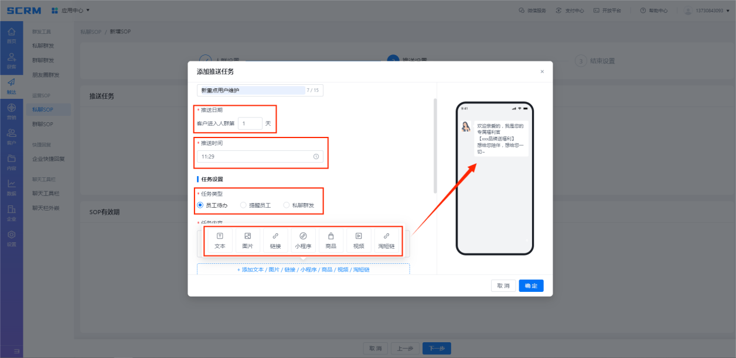Open 触达 in the left sidebar
The image size is (736, 358).
point(11,86)
